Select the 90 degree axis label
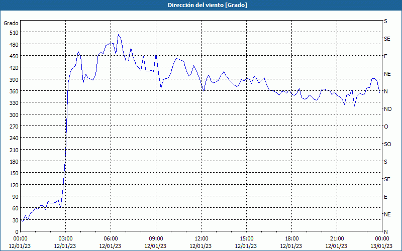402x251 pixels. pos(16,197)
